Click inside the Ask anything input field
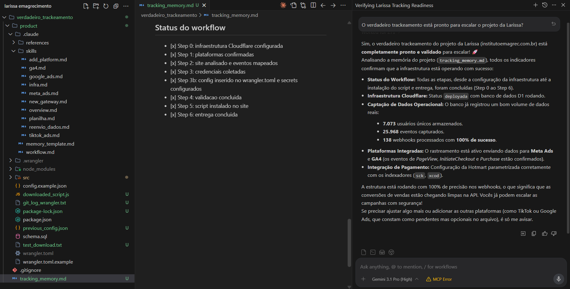Image resolution: width=570 pixels, height=289 pixels. [445, 267]
